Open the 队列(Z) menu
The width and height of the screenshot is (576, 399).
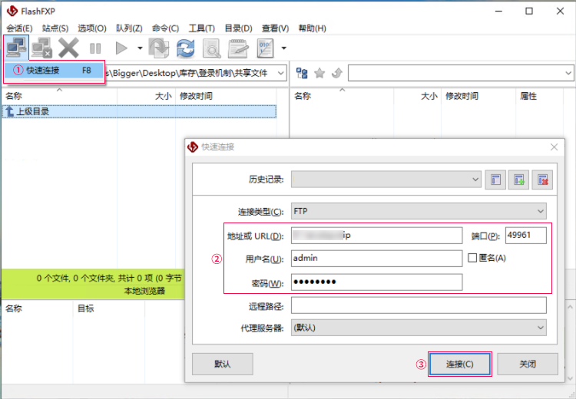(x=129, y=28)
